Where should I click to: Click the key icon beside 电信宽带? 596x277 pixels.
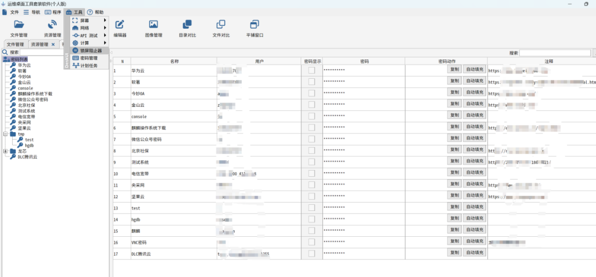coord(13,117)
